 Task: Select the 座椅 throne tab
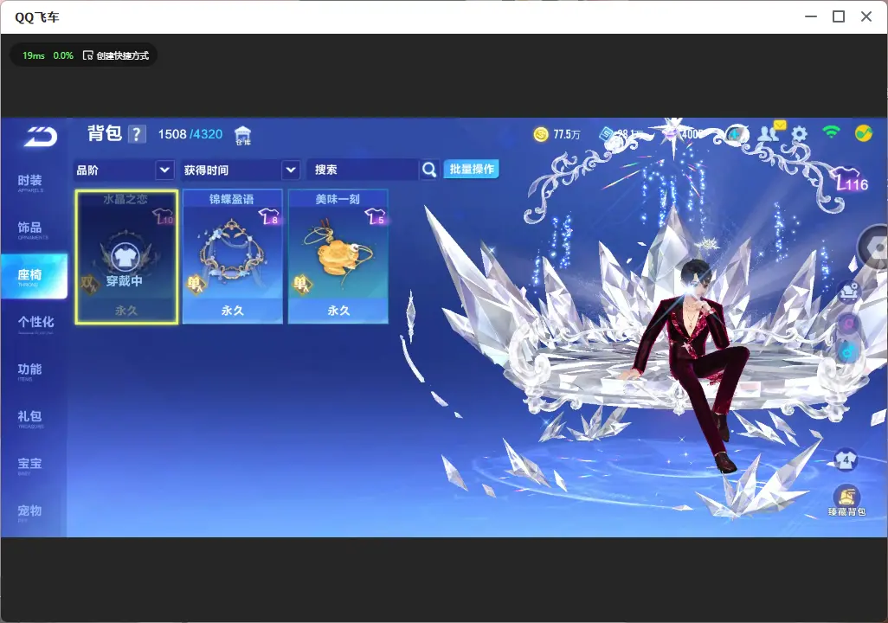click(34, 276)
